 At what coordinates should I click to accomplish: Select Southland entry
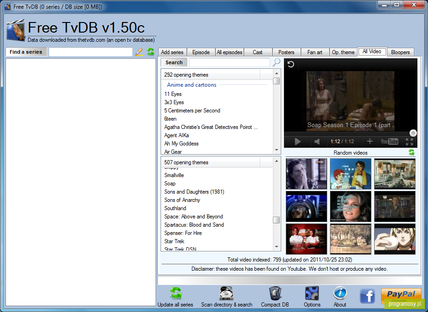175,208
